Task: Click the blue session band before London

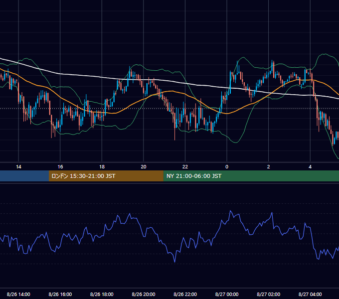Action: click(24, 176)
